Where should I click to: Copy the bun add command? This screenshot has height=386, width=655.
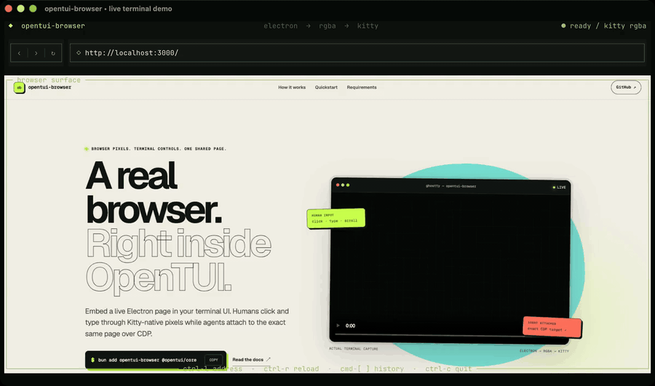tap(213, 360)
